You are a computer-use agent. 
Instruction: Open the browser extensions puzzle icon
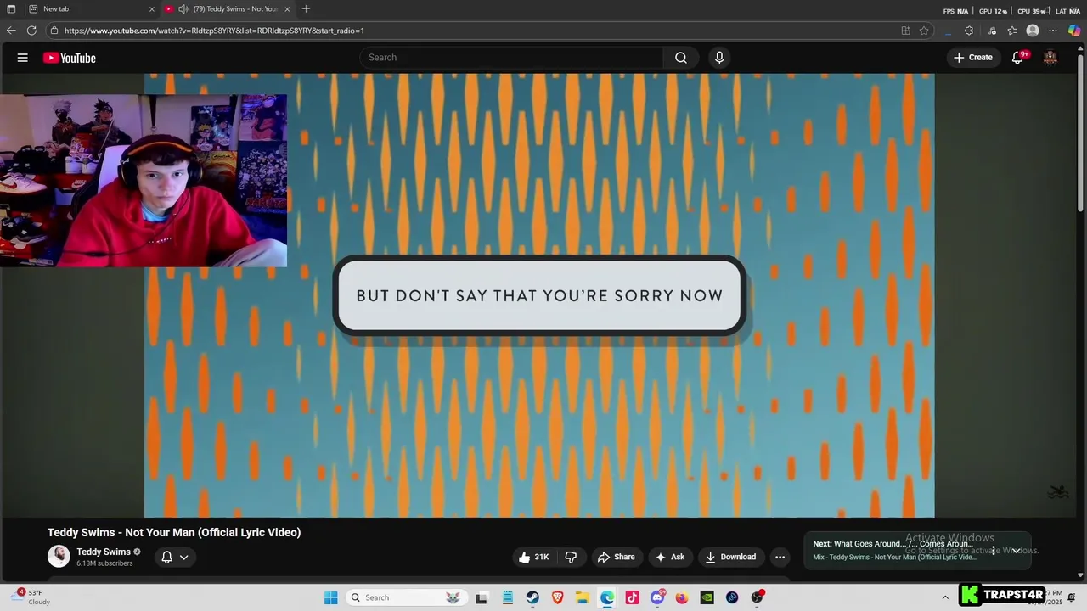click(969, 31)
